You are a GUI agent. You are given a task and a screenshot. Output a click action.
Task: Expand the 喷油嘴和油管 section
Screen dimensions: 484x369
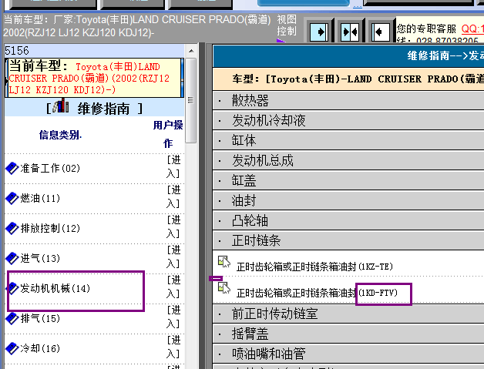tap(348, 354)
